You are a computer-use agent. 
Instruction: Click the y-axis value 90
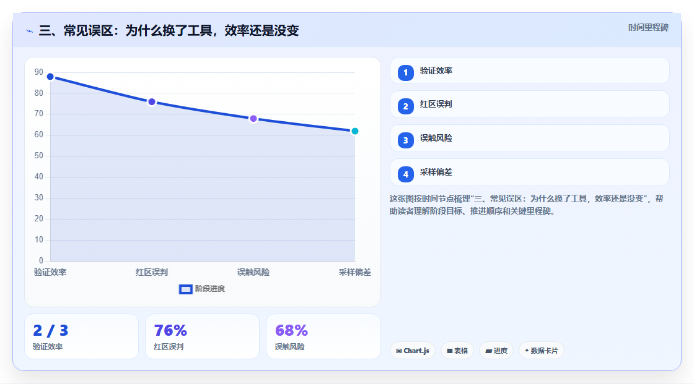pos(39,72)
